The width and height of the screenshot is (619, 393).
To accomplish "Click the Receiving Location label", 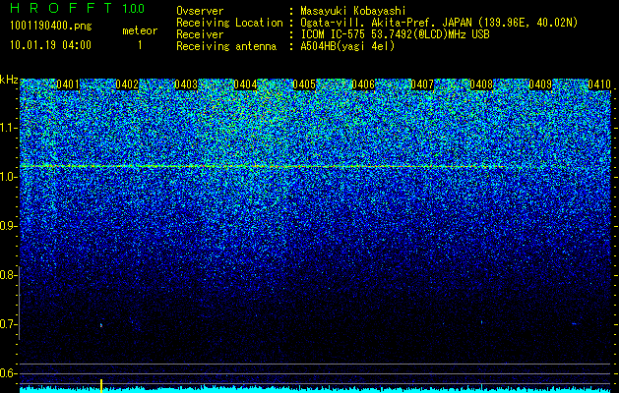I will click(229, 24).
